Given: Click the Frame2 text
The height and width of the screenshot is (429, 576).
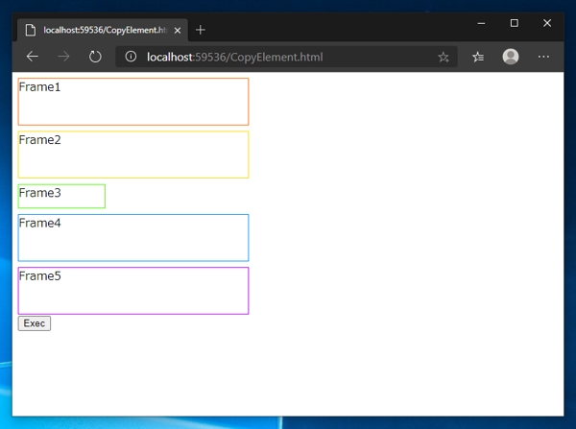Looking at the screenshot, I should coord(40,140).
